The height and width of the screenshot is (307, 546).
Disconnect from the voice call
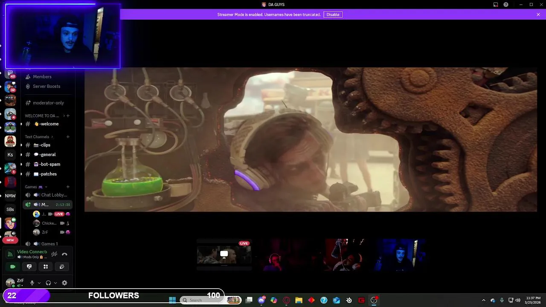tap(64, 254)
